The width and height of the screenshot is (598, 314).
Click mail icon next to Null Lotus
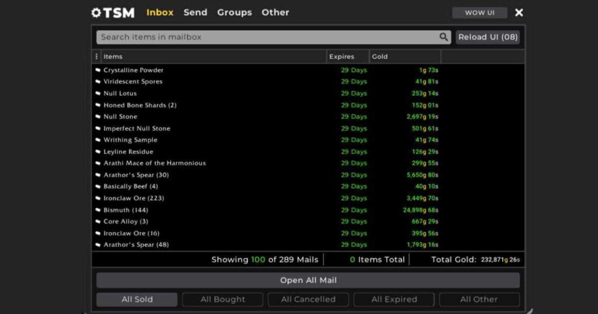pyautogui.click(x=98, y=93)
